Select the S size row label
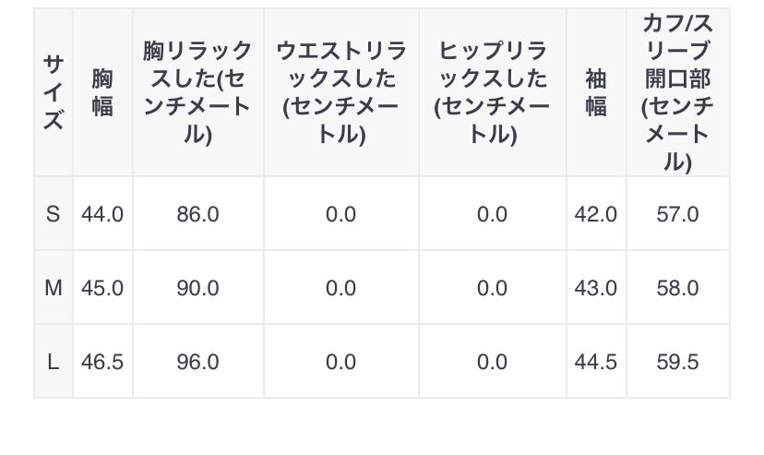Screen dimensions: 764x455 54,214
